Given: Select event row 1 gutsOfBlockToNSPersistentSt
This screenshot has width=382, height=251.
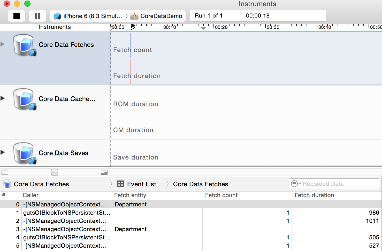Looking at the screenshot, I should click(191, 213).
